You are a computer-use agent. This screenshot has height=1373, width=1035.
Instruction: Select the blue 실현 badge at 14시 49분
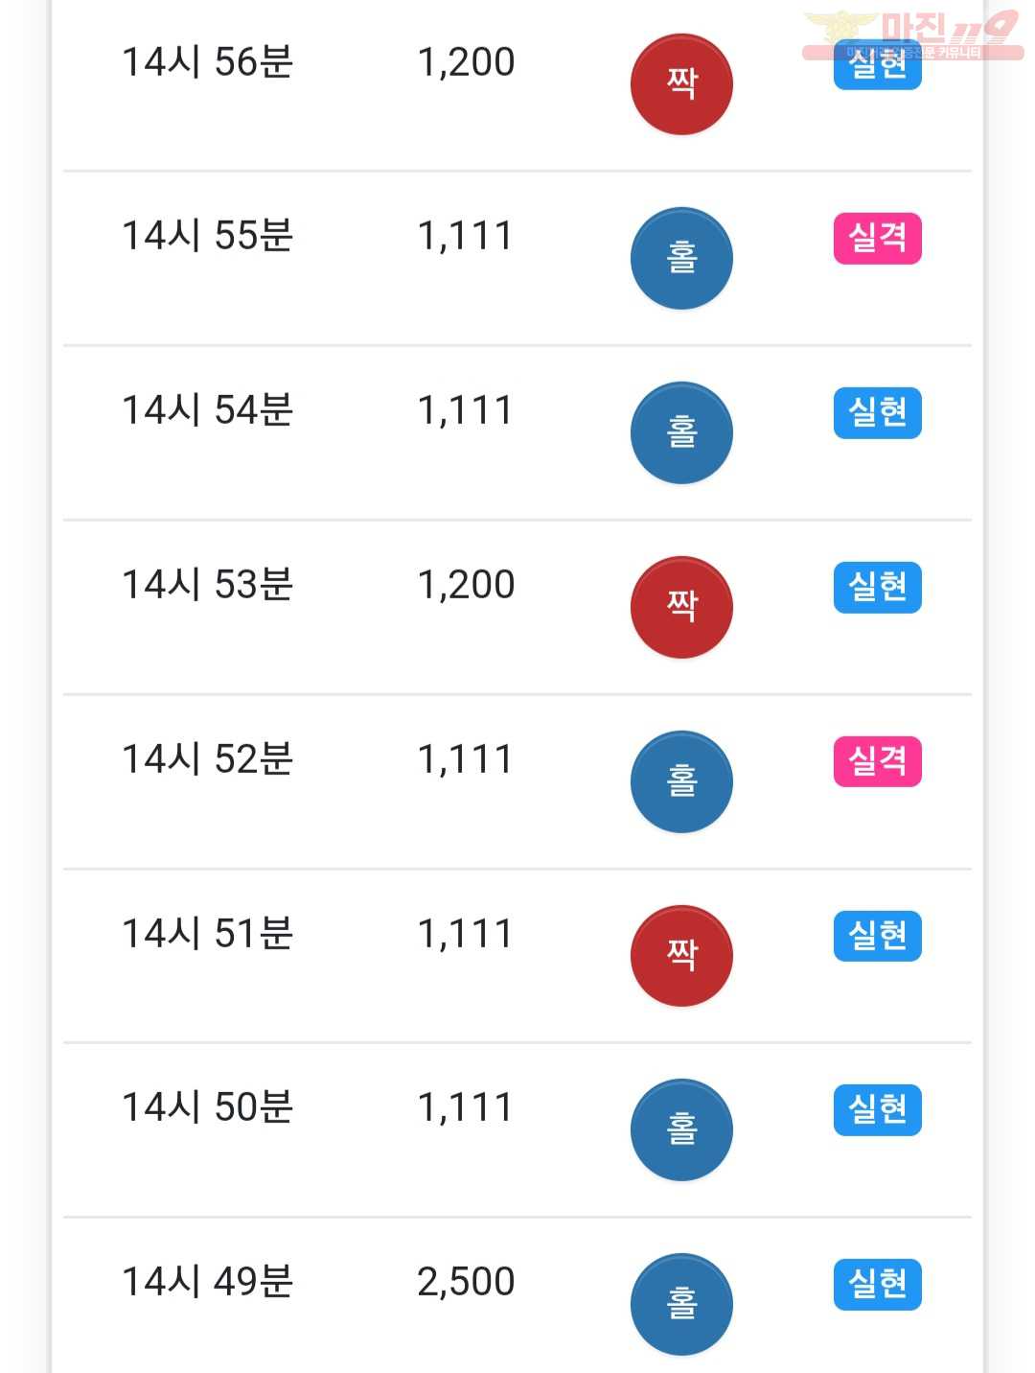pyautogui.click(x=878, y=1285)
